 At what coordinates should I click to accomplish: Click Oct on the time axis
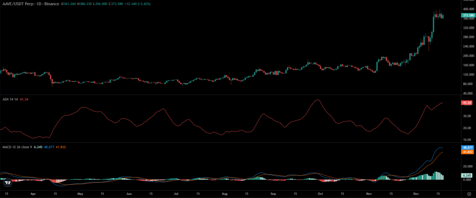320,193
